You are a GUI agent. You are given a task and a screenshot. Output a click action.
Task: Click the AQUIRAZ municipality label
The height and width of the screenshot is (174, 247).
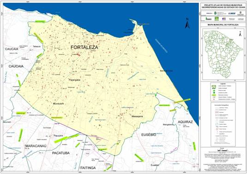[x=185, y=122]
